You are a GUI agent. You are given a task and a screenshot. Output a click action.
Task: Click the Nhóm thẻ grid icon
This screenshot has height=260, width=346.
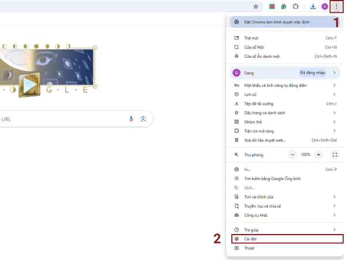point(236,122)
